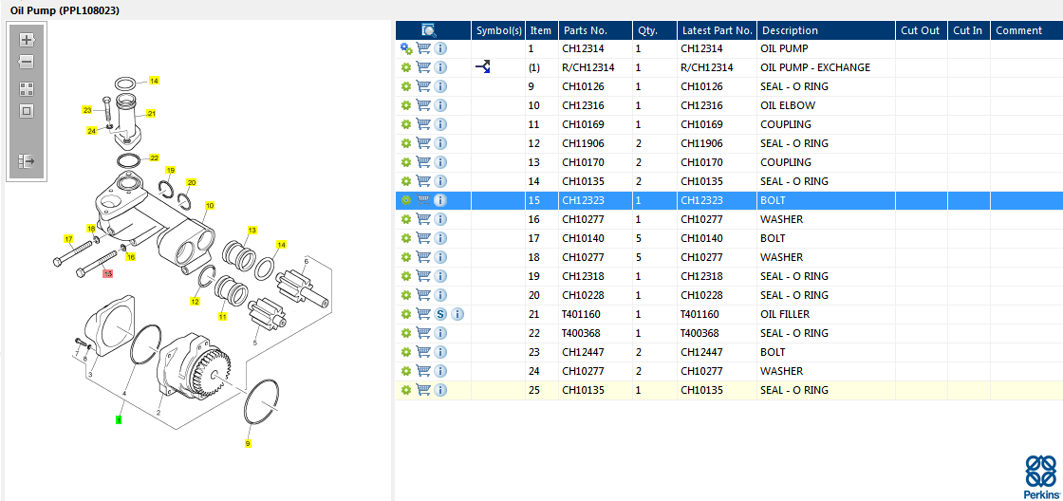
Task: Click the Symbol(s) column header
Action: (x=498, y=30)
